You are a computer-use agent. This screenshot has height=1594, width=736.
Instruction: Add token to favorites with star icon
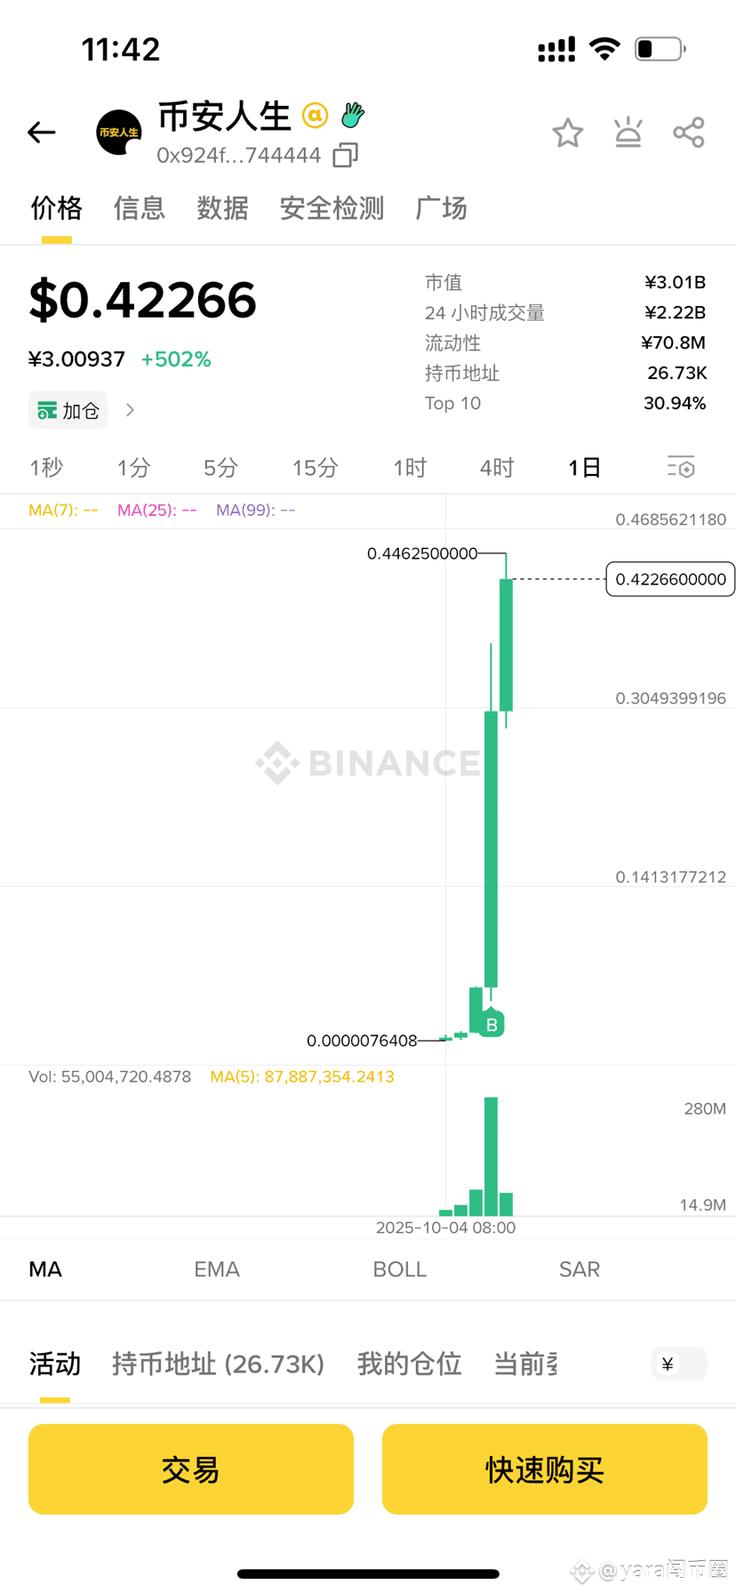(x=568, y=133)
